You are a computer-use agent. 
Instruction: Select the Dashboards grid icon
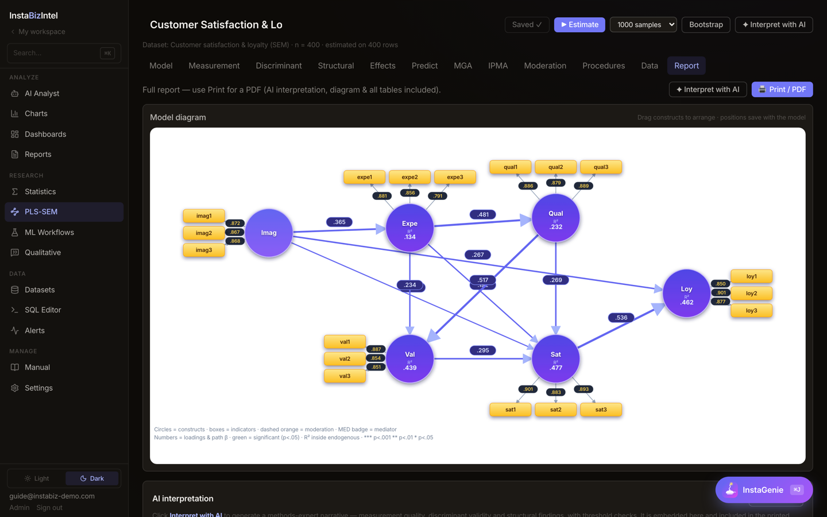pos(15,134)
